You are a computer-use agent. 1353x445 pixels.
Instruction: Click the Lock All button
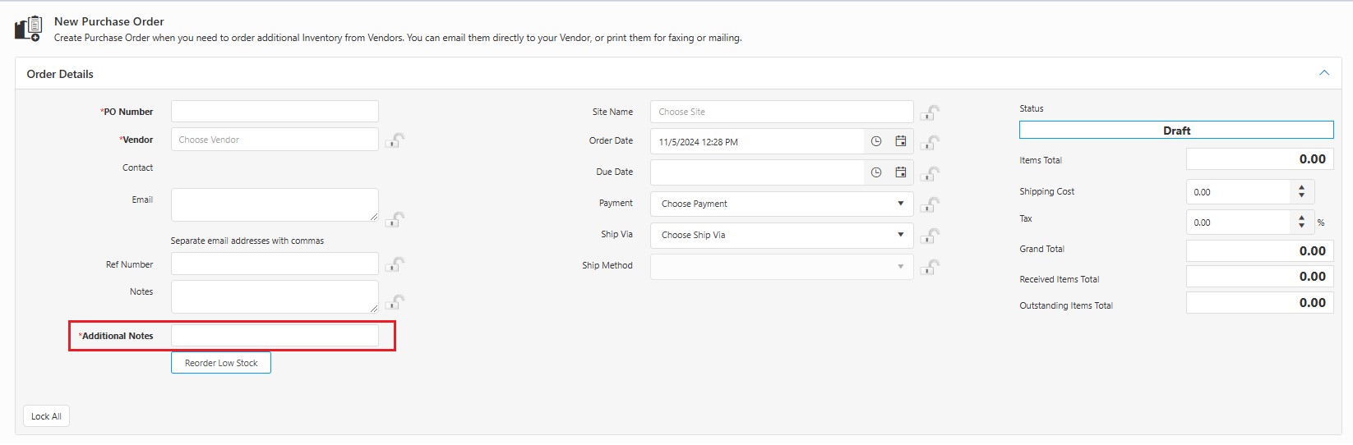coord(46,416)
